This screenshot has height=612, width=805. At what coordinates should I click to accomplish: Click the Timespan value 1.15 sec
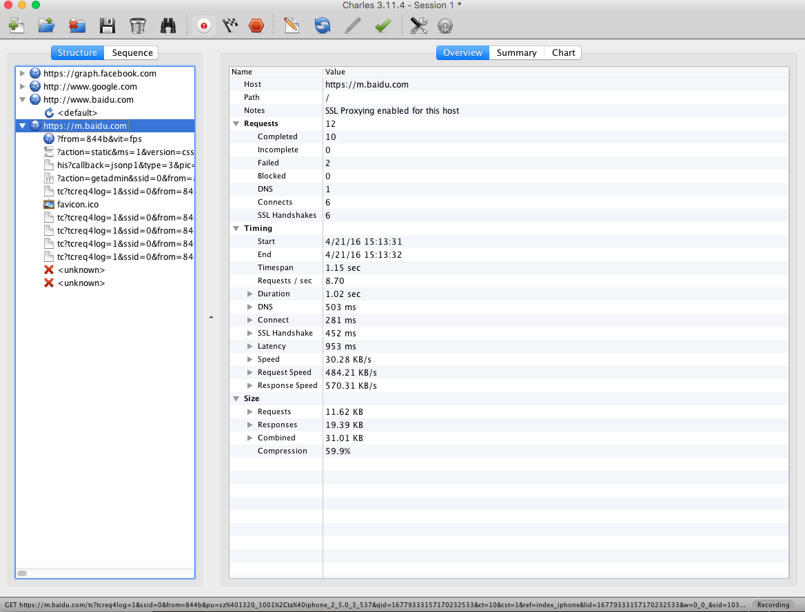(343, 268)
